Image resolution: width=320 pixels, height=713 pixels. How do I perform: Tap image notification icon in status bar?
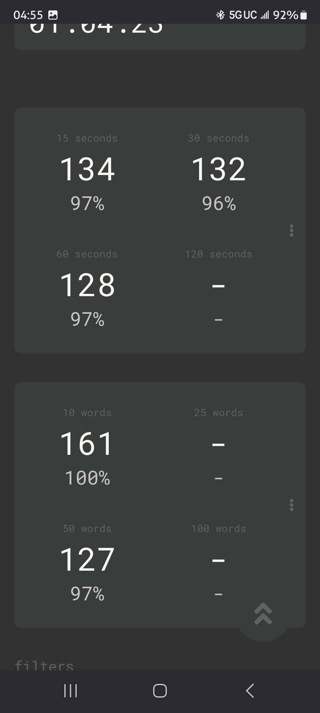coord(53,15)
